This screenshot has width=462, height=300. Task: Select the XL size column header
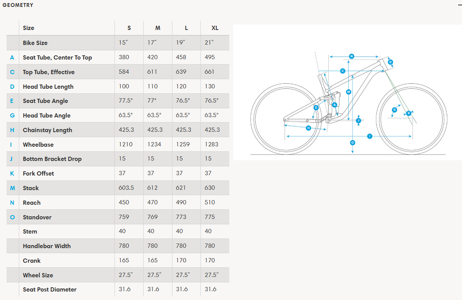215,28
